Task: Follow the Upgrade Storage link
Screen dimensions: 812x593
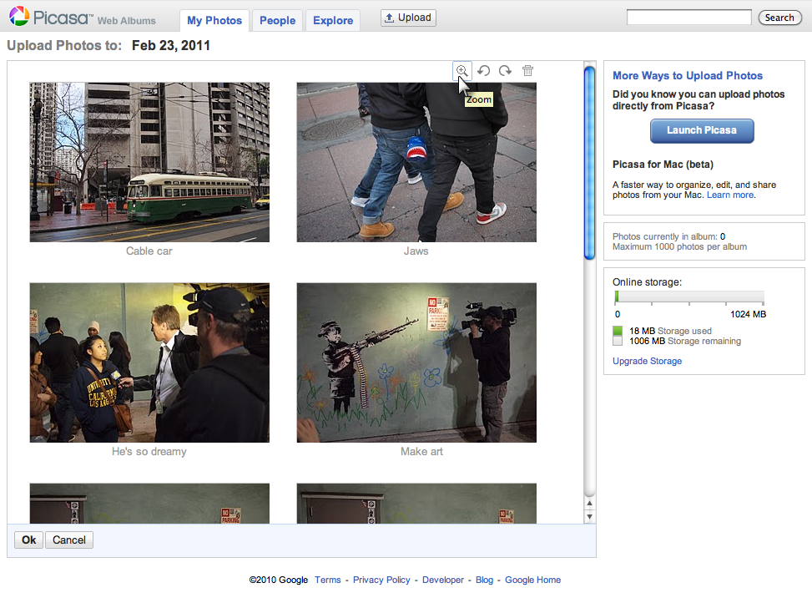Action: (x=647, y=361)
